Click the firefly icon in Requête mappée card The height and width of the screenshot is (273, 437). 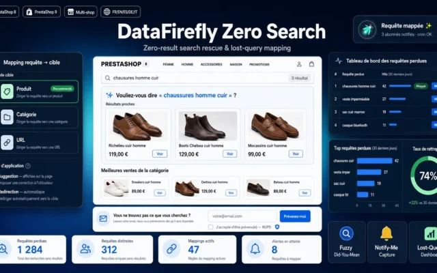coord(367,29)
